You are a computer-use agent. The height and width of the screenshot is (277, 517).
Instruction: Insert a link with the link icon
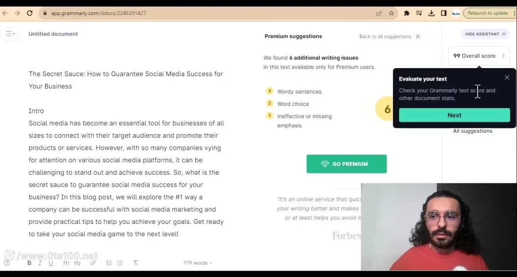pyautogui.click(x=93, y=263)
